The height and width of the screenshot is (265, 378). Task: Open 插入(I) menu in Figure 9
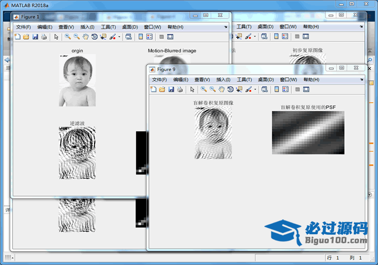pos(224,79)
